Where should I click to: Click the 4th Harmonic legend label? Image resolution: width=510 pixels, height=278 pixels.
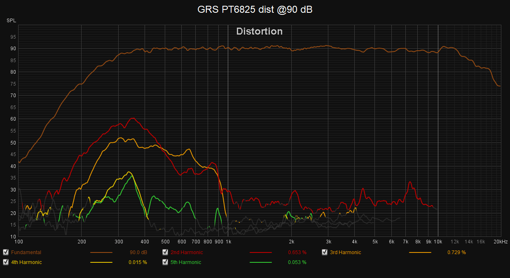tap(26, 262)
